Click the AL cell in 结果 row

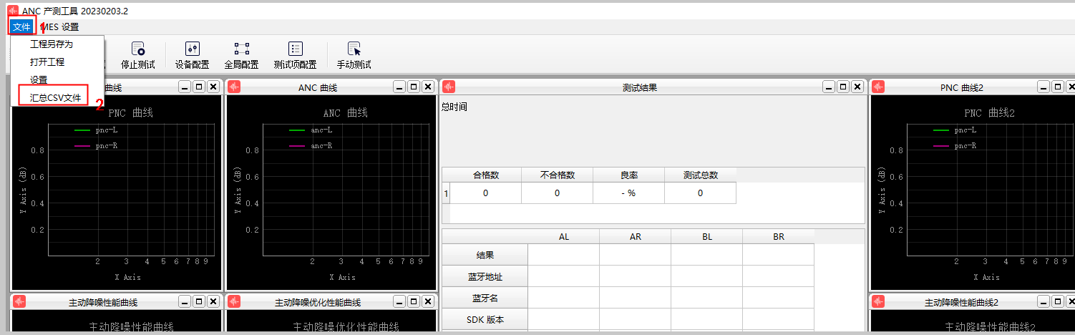(x=564, y=255)
